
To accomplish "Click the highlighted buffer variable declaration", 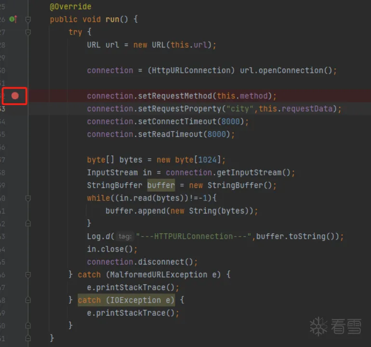I will tap(161, 186).
